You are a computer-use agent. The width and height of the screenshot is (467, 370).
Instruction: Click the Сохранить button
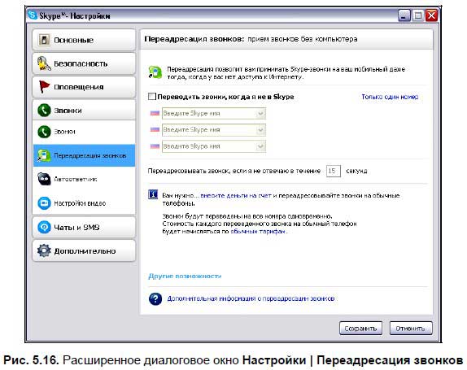[360, 329]
